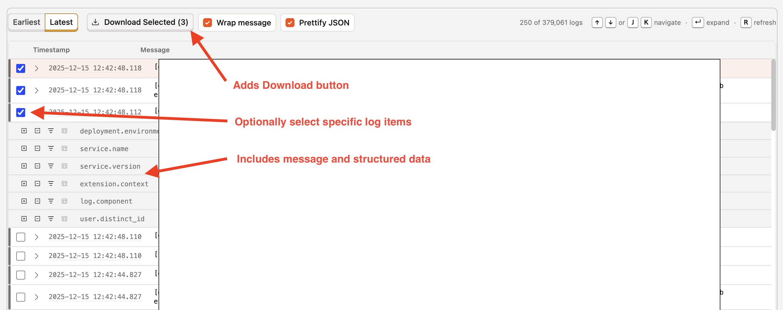Click the minus exclude icon for service.version

click(x=37, y=166)
